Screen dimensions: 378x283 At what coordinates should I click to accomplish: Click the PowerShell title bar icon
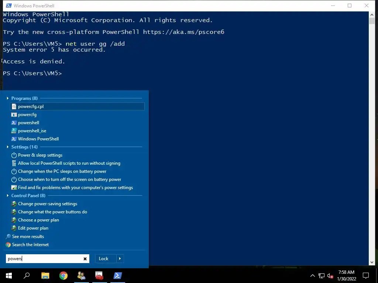[x=9, y=6]
